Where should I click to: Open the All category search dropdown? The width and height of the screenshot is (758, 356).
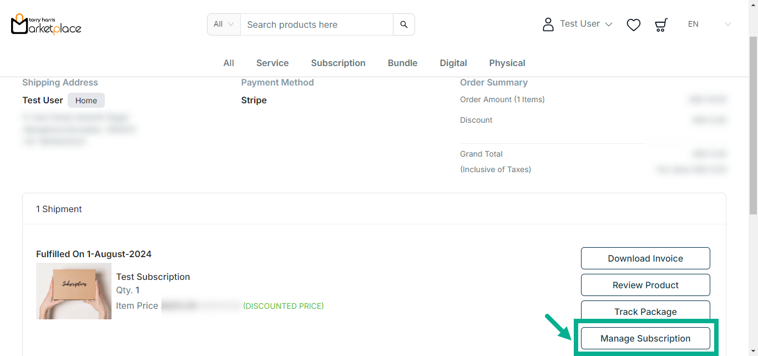click(224, 24)
